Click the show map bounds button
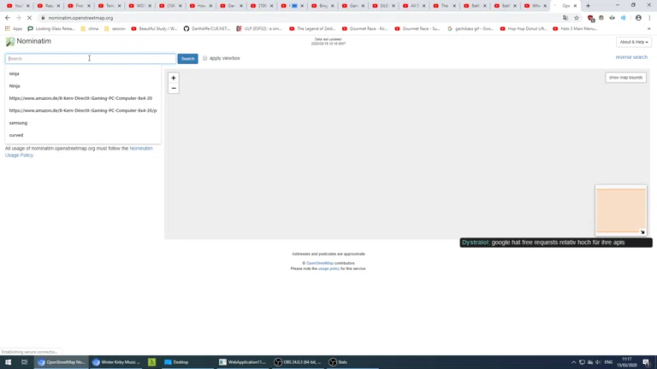This screenshot has width=657, height=369. click(x=625, y=78)
